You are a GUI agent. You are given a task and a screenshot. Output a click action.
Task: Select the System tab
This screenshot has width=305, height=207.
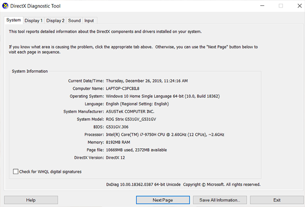(x=14, y=20)
